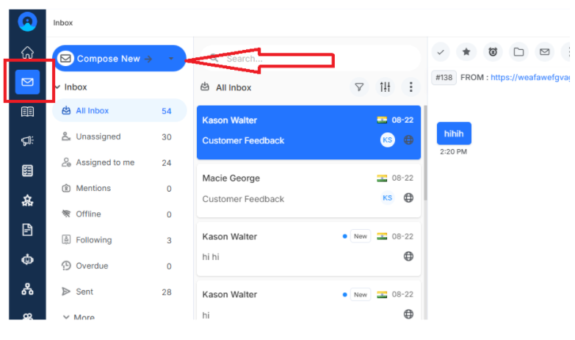Click the conversation list scrollbar
The width and height of the screenshot is (575, 340).
[425, 153]
